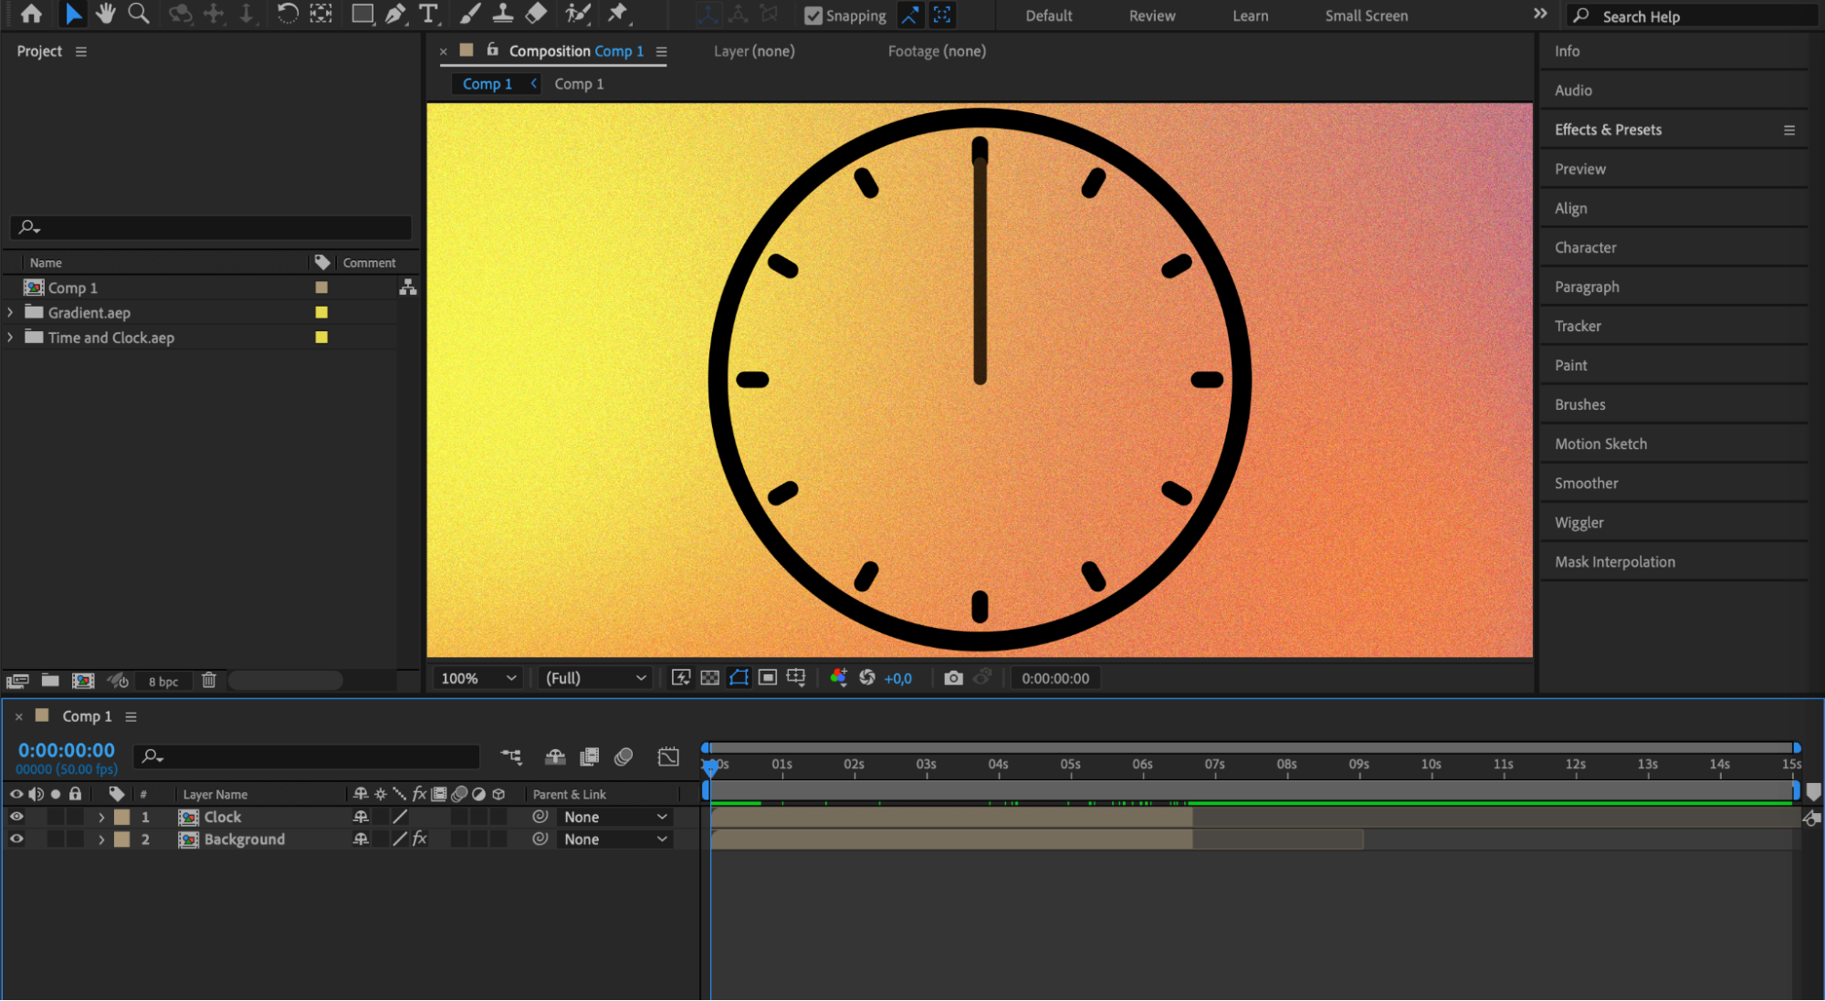Toggle the transparency grid button
Image resolution: width=1825 pixels, height=1001 pixels.
click(x=709, y=678)
